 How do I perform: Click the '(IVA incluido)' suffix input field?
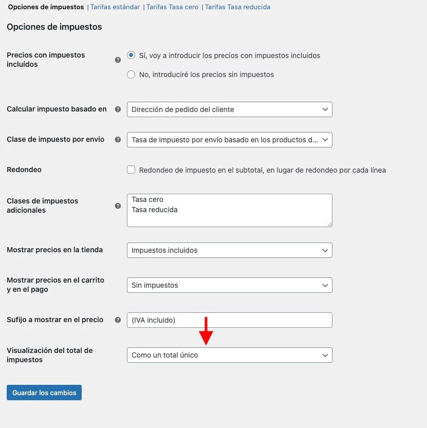click(230, 320)
